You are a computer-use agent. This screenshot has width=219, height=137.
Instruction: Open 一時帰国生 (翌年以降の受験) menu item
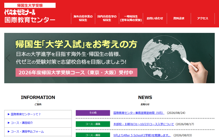click(x=131, y=18)
